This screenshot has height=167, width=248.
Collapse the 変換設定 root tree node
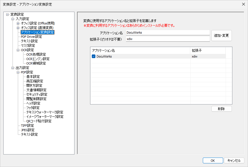(7, 14)
